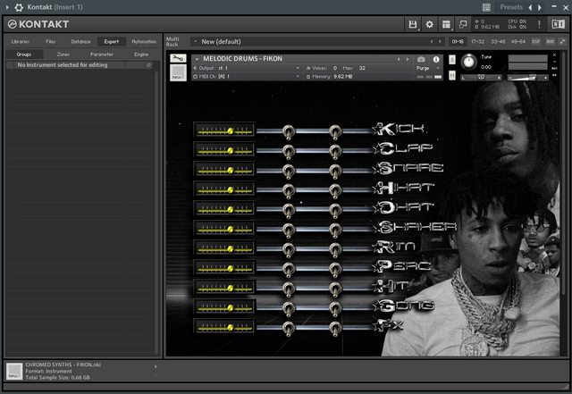Open Kontakt options gear

pyautogui.click(x=430, y=23)
